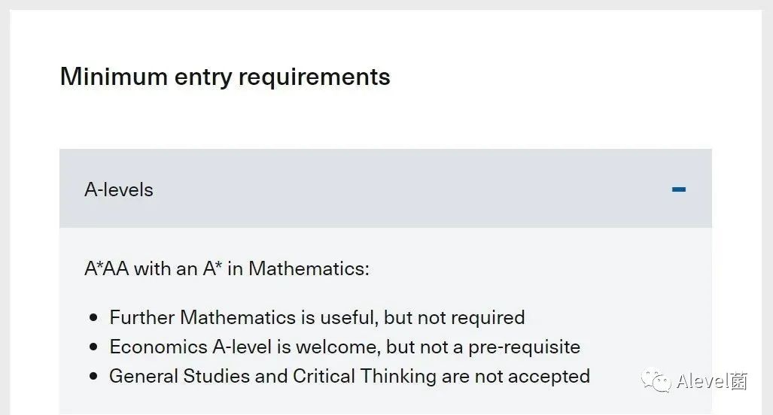Click the word 'pre-requisite' in second bullet

524,347
